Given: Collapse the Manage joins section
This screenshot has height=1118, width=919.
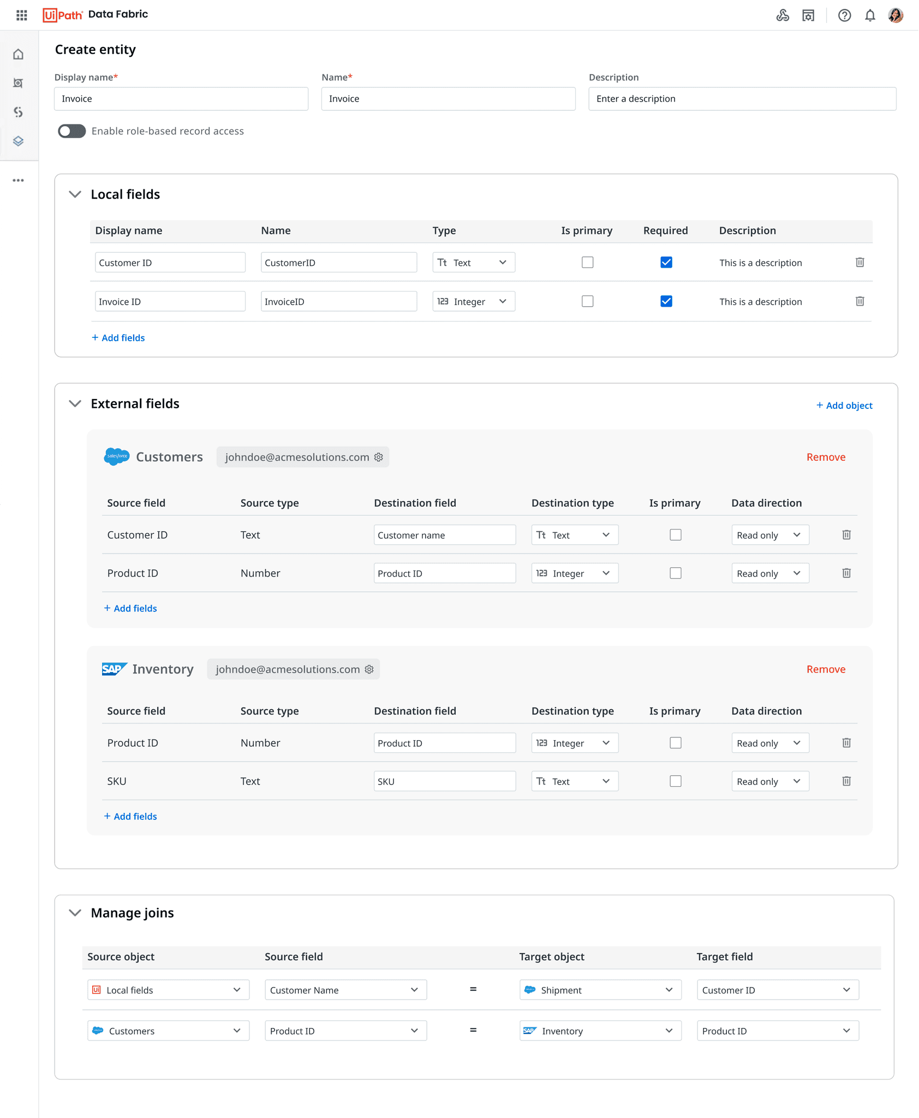Looking at the screenshot, I should [x=75, y=913].
